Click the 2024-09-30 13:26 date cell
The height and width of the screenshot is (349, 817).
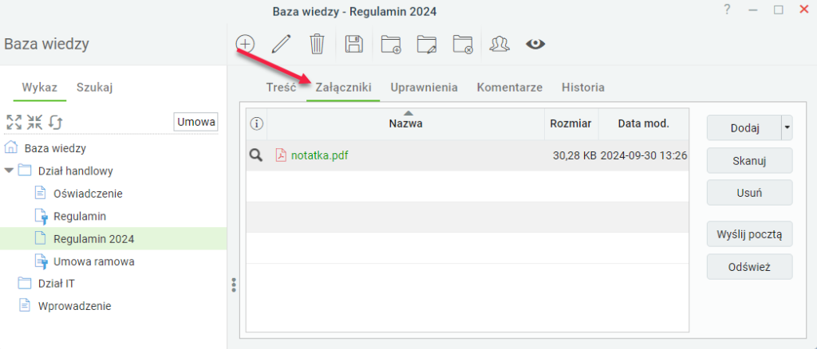point(644,155)
